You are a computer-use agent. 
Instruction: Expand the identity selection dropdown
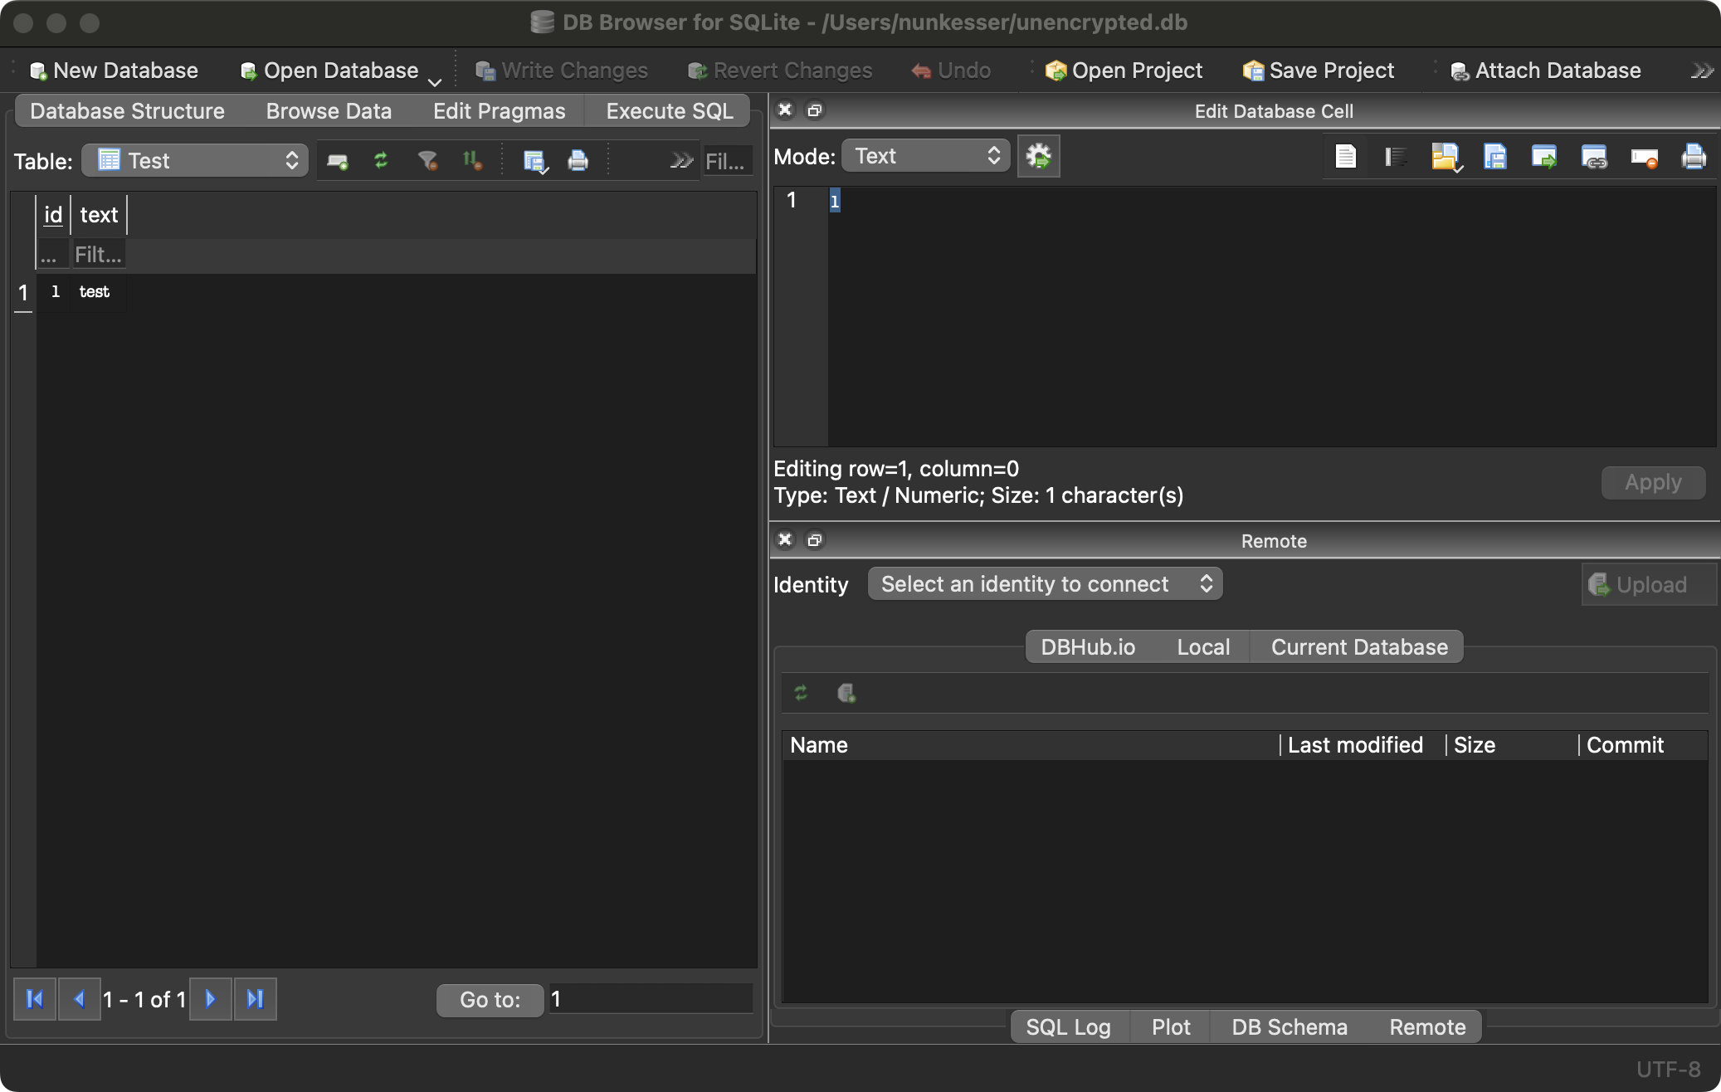click(1045, 584)
